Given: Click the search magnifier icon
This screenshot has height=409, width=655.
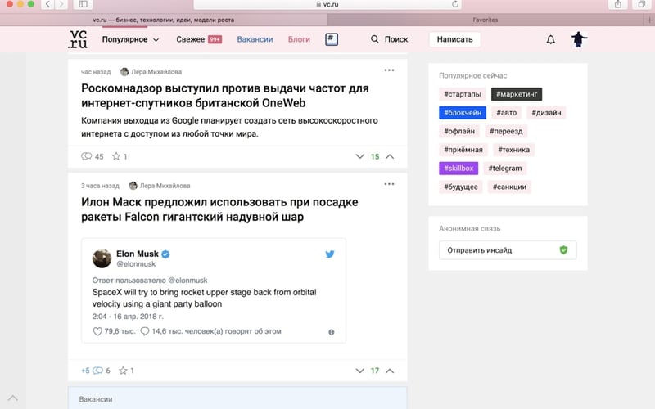Looking at the screenshot, I should (375, 39).
